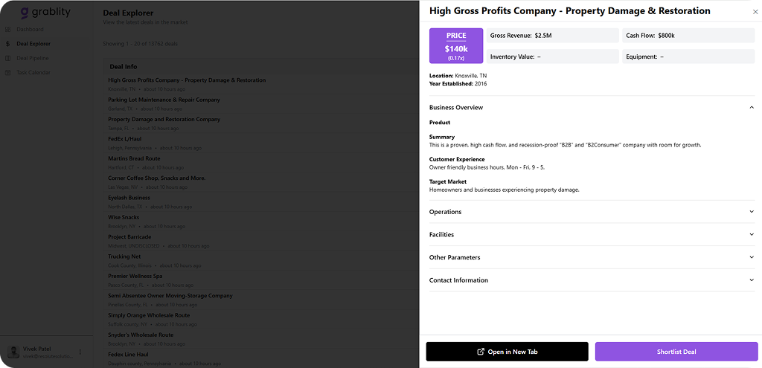Click the Grablity logo icon
The height and width of the screenshot is (368, 762).
click(25, 13)
